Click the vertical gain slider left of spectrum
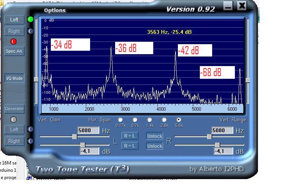 pos(36,80)
